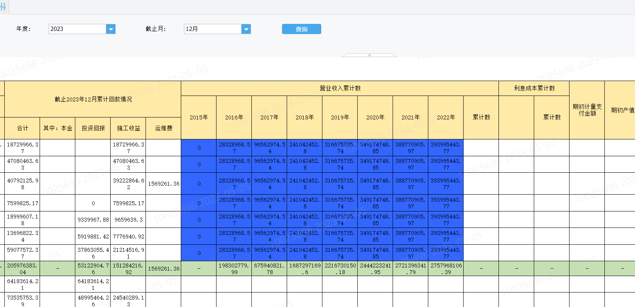Select the 合计 cell 7599825.17

coord(22,203)
